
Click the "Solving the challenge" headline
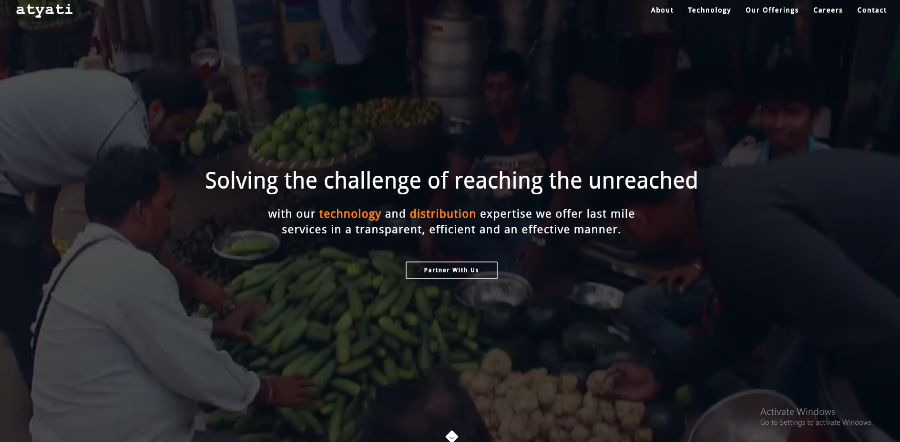point(451,181)
